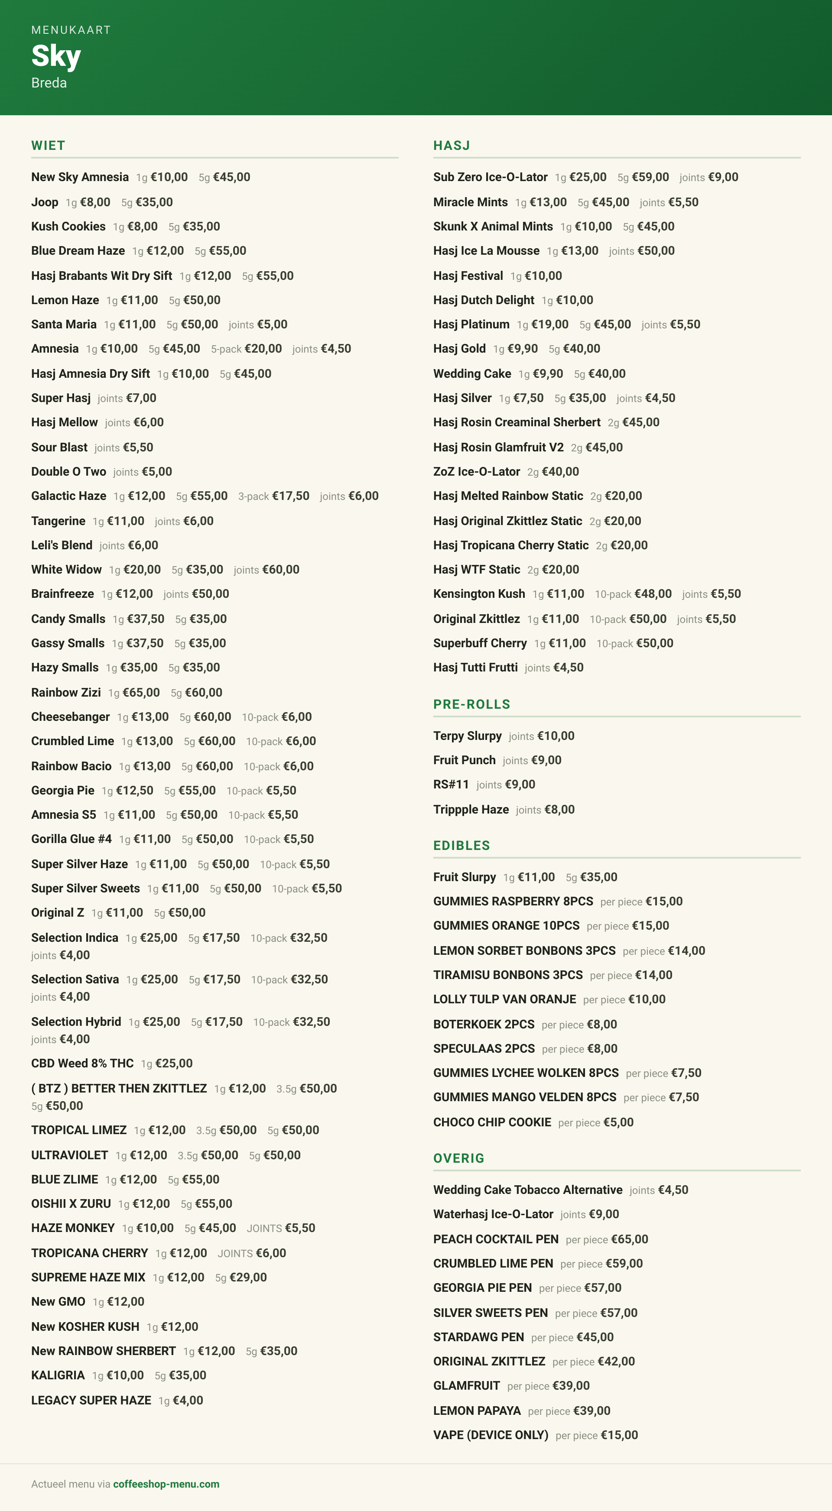Viewport: 832px width, 1511px height.
Task: Select the CHOCO CHIP COOKIE item
Action: pyautogui.click(x=492, y=1123)
